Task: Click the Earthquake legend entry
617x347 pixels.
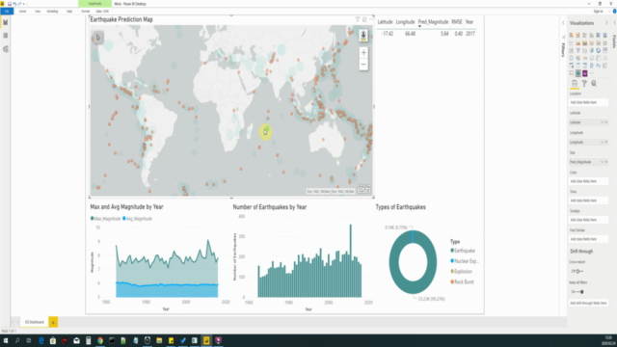Action: [463, 251]
